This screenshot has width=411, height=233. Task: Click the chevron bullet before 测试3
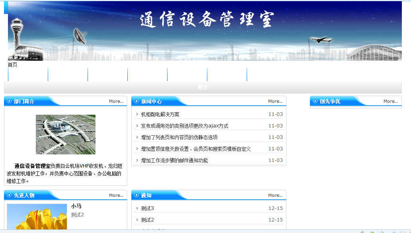point(137,208)
